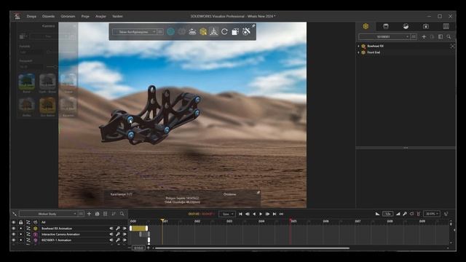Screen dimensions: 466x262
Task: Click the timeline camera keyframe icon
Action: point(97,213)
